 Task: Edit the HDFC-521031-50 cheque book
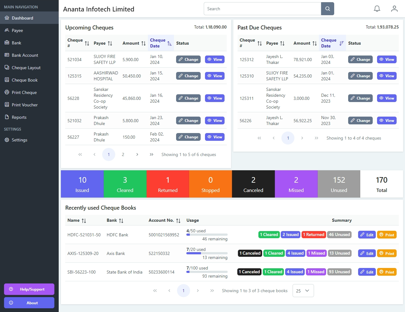click(x=367, y=235)
